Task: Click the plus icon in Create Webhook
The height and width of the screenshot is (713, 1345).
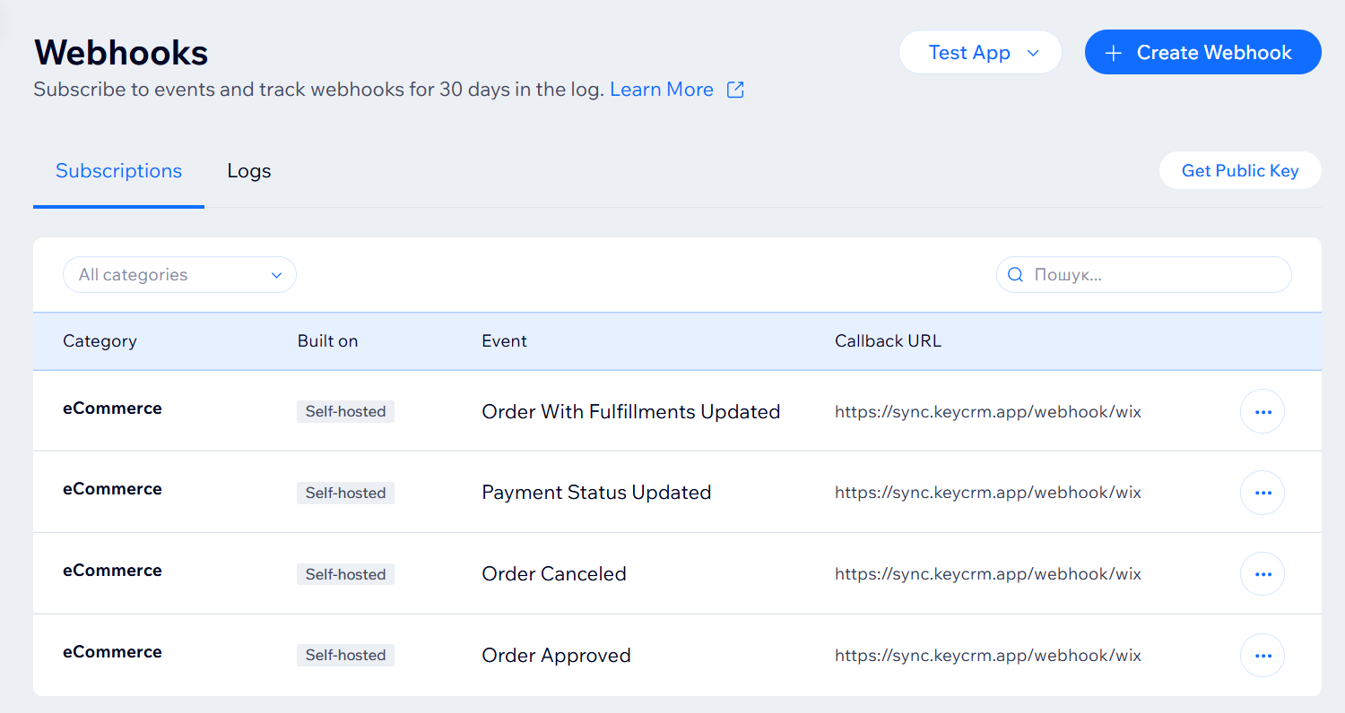Action: point(1114,53)
